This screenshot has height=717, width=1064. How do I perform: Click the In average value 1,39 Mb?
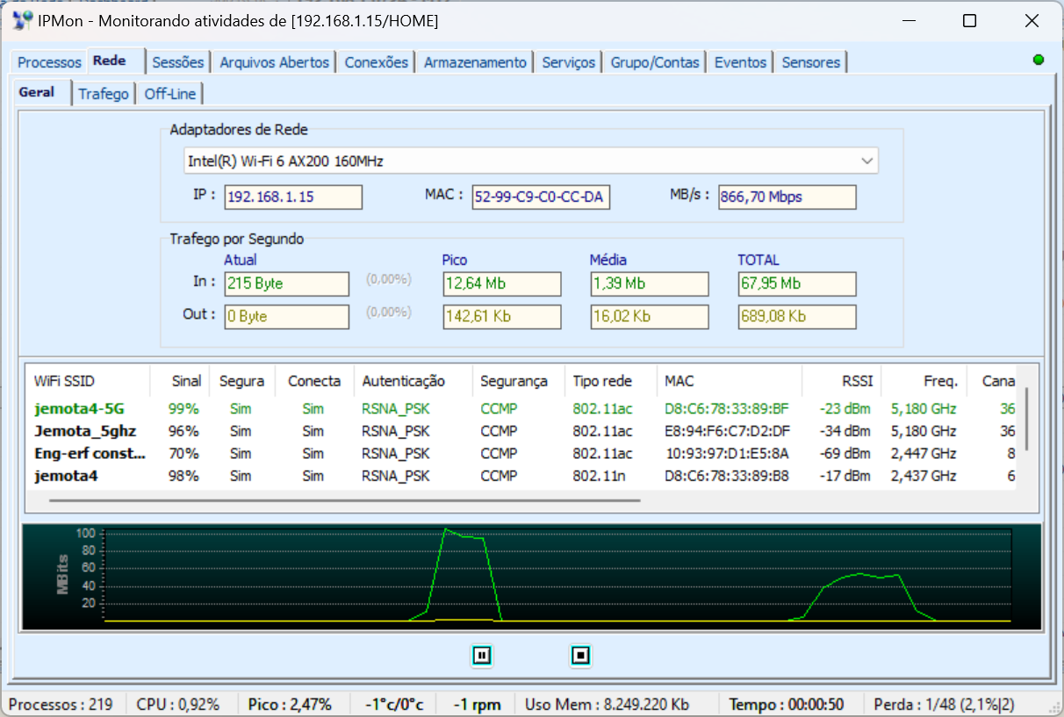point(650,283)
